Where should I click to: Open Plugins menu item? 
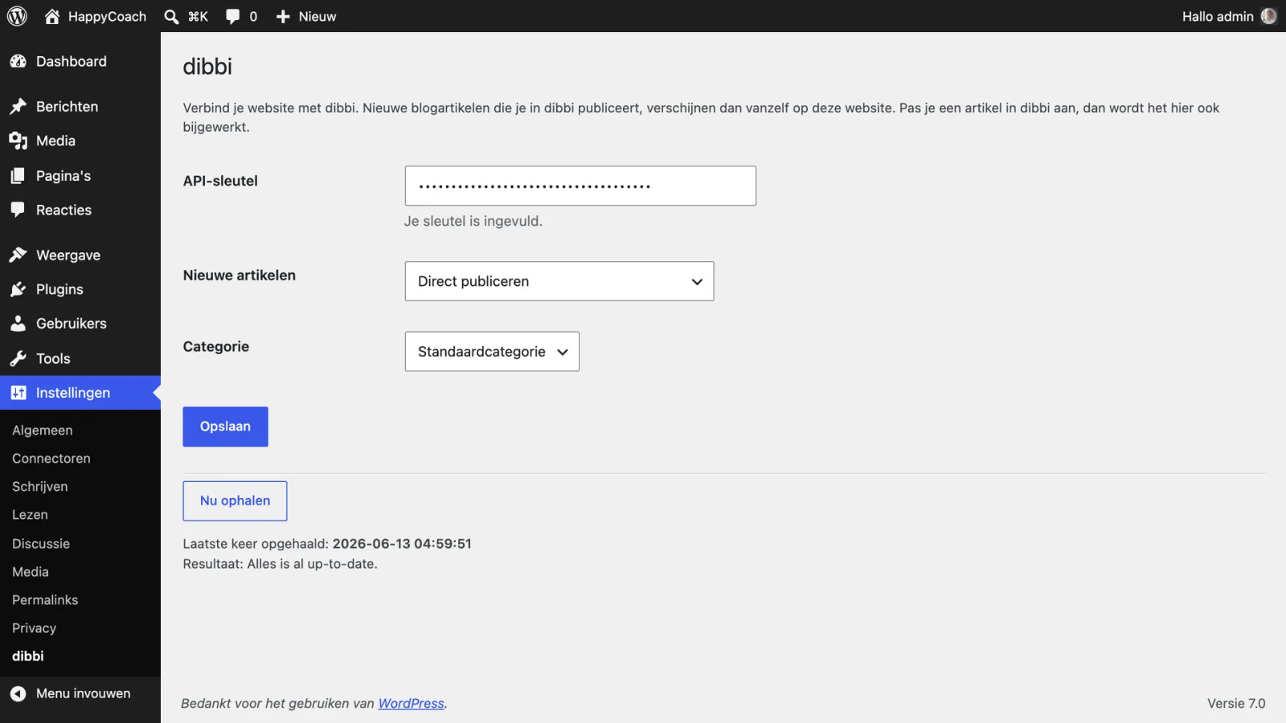[x=80, y=289]
